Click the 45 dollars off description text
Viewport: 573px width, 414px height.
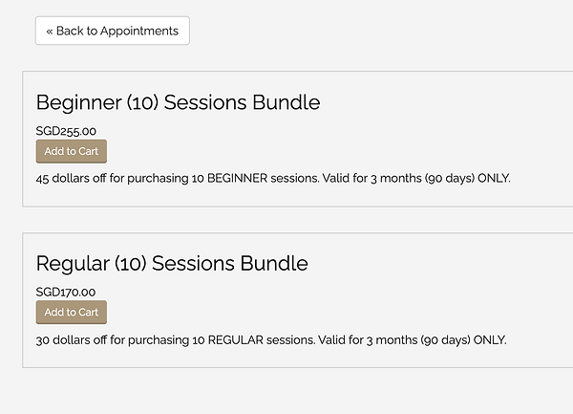click(273, 179)
